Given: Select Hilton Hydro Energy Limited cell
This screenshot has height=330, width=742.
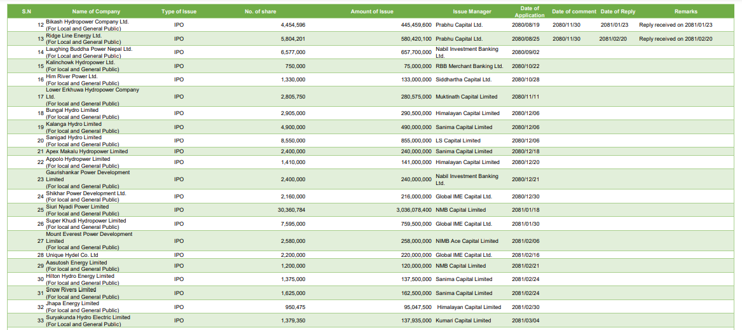Looking at the screenshot, I should click(83, 279).
